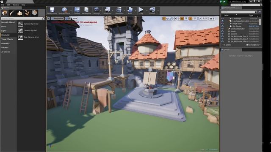Toggle visibility of Player Start
Viewport: 271px width, 152px height.
tap(222, 24)
